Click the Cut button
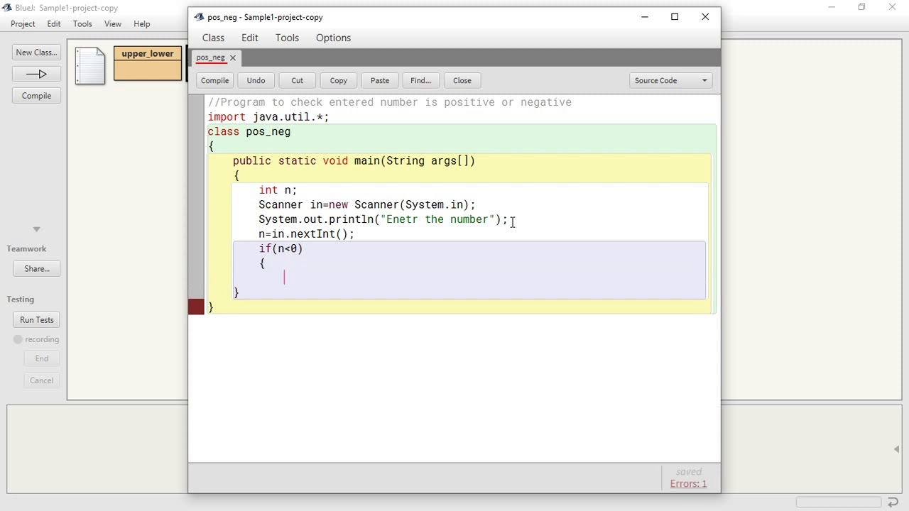This screenshot has height=511, width=909. pos(297,80)
